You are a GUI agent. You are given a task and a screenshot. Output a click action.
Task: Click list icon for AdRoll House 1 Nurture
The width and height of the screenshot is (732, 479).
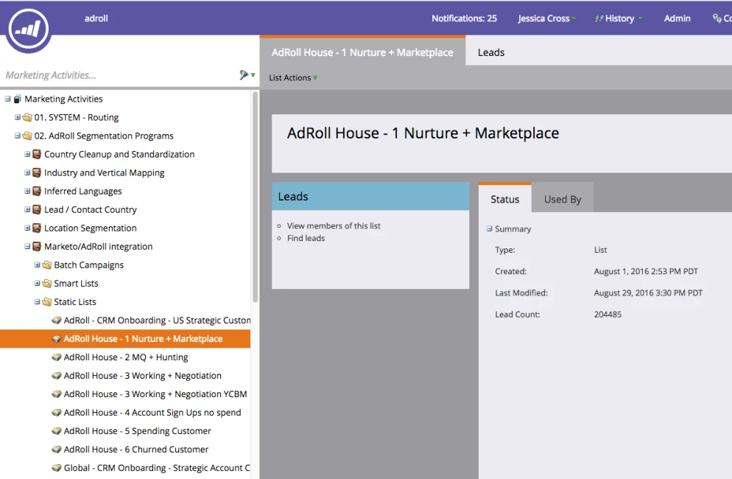click(57, 339)
